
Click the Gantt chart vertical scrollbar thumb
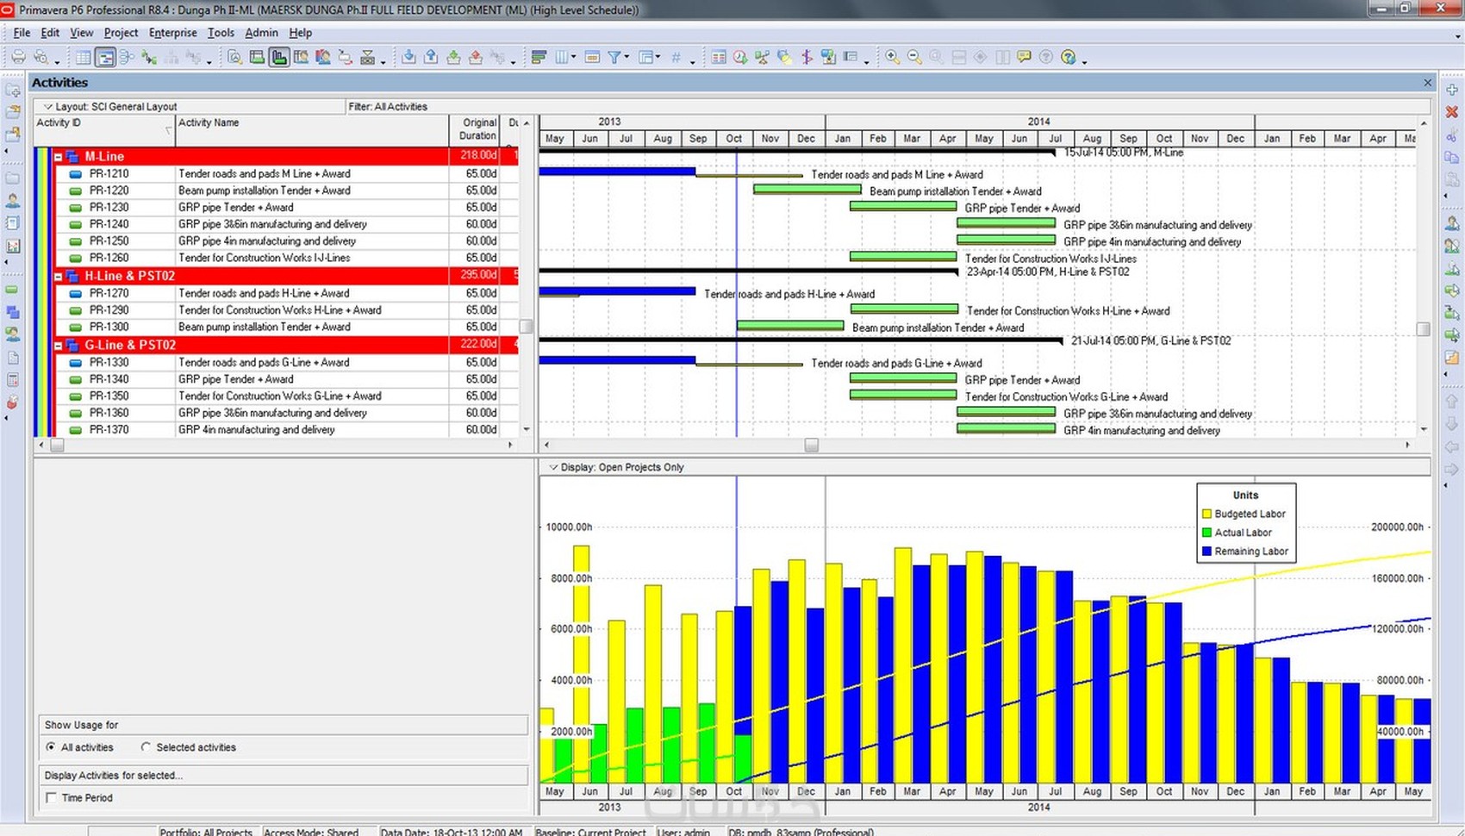click(x=1423, y=329)
